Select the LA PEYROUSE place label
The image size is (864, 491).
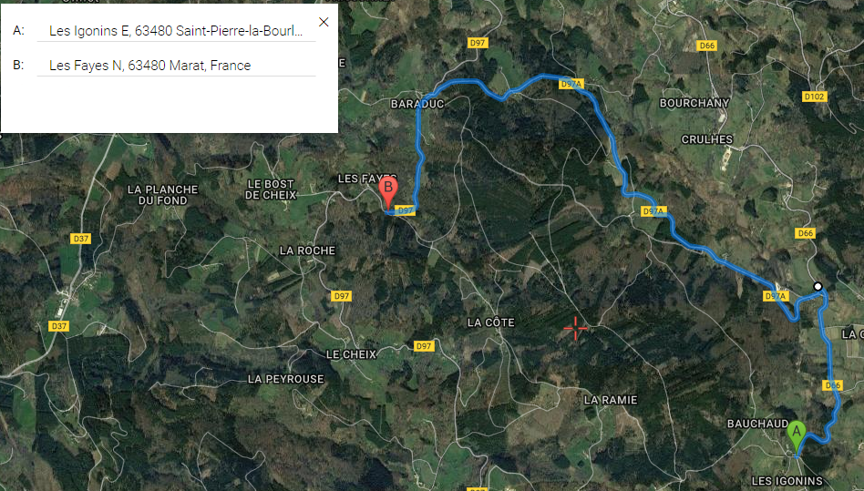coord(285,379)
